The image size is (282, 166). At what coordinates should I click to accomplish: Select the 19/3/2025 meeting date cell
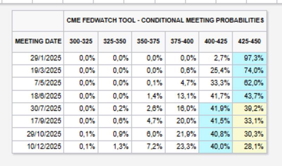(45, 71)
